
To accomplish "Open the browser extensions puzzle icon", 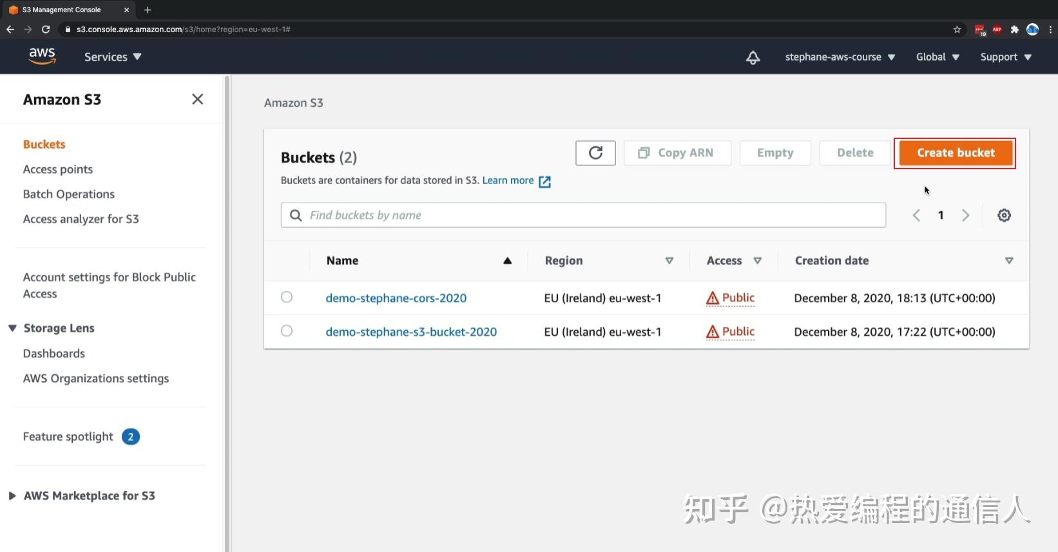I will (1014, 29).
